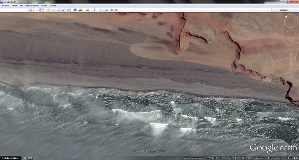Click the streaming progress indicator icon
299x160 pixels.
point(295,158)
